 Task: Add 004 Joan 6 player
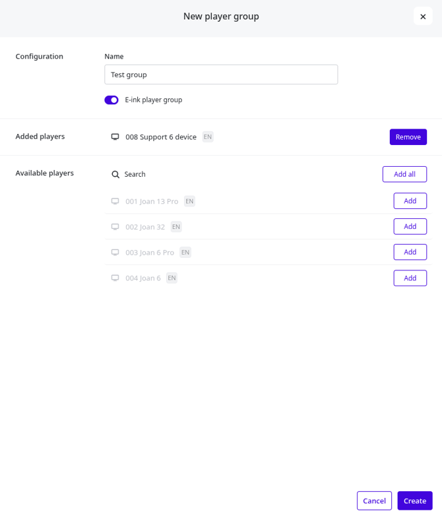click(x=410, y=278)
